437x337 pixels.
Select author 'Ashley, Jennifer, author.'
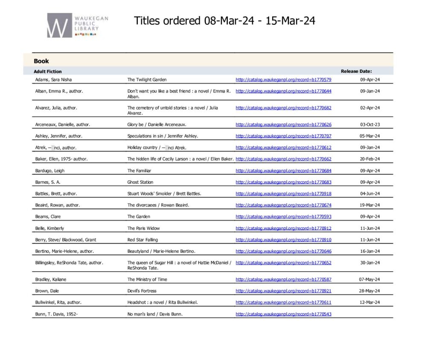tap(59, 136)
